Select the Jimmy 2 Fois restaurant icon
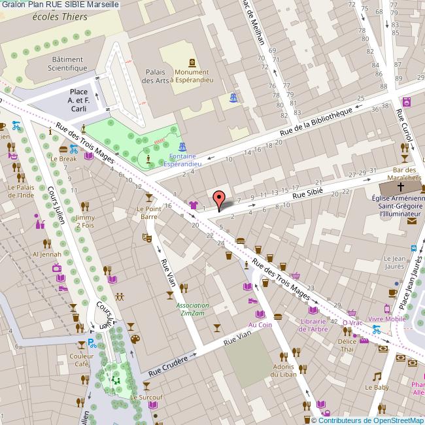Image resolution: width=425 pixels, height=425 pixels. [85, 207]
